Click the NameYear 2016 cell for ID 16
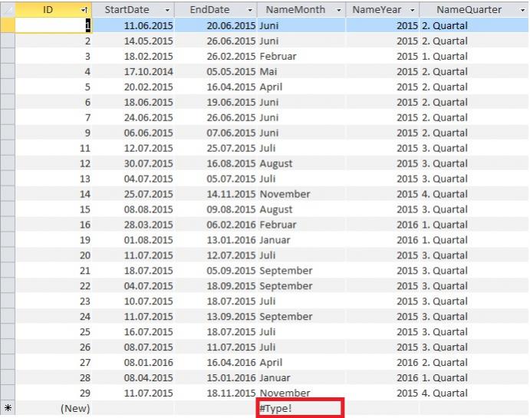Viewport: 530px width, 418px height. pos(383,225)
